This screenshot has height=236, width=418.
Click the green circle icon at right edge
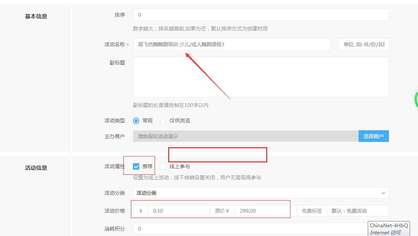click(x=416, y=99)
